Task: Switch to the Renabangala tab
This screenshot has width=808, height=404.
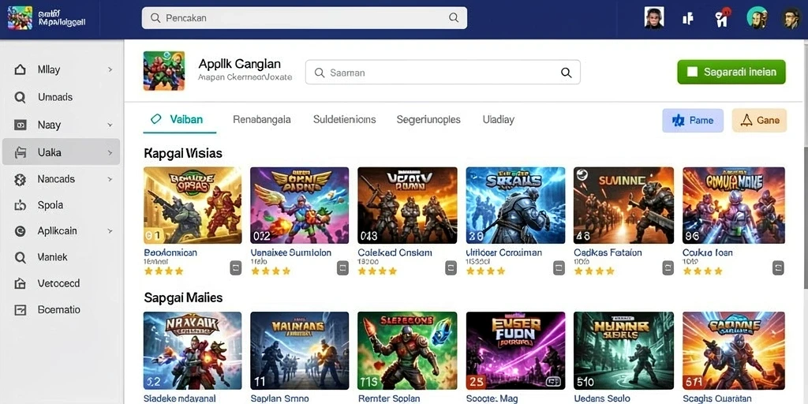Action: click(x=262, y=120)
